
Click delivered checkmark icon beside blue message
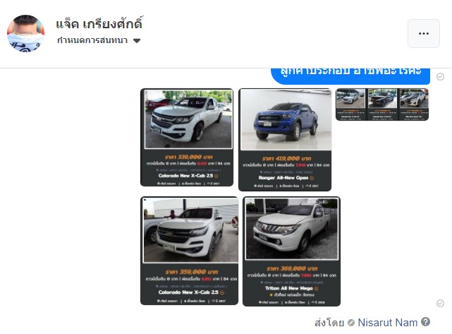440,76
